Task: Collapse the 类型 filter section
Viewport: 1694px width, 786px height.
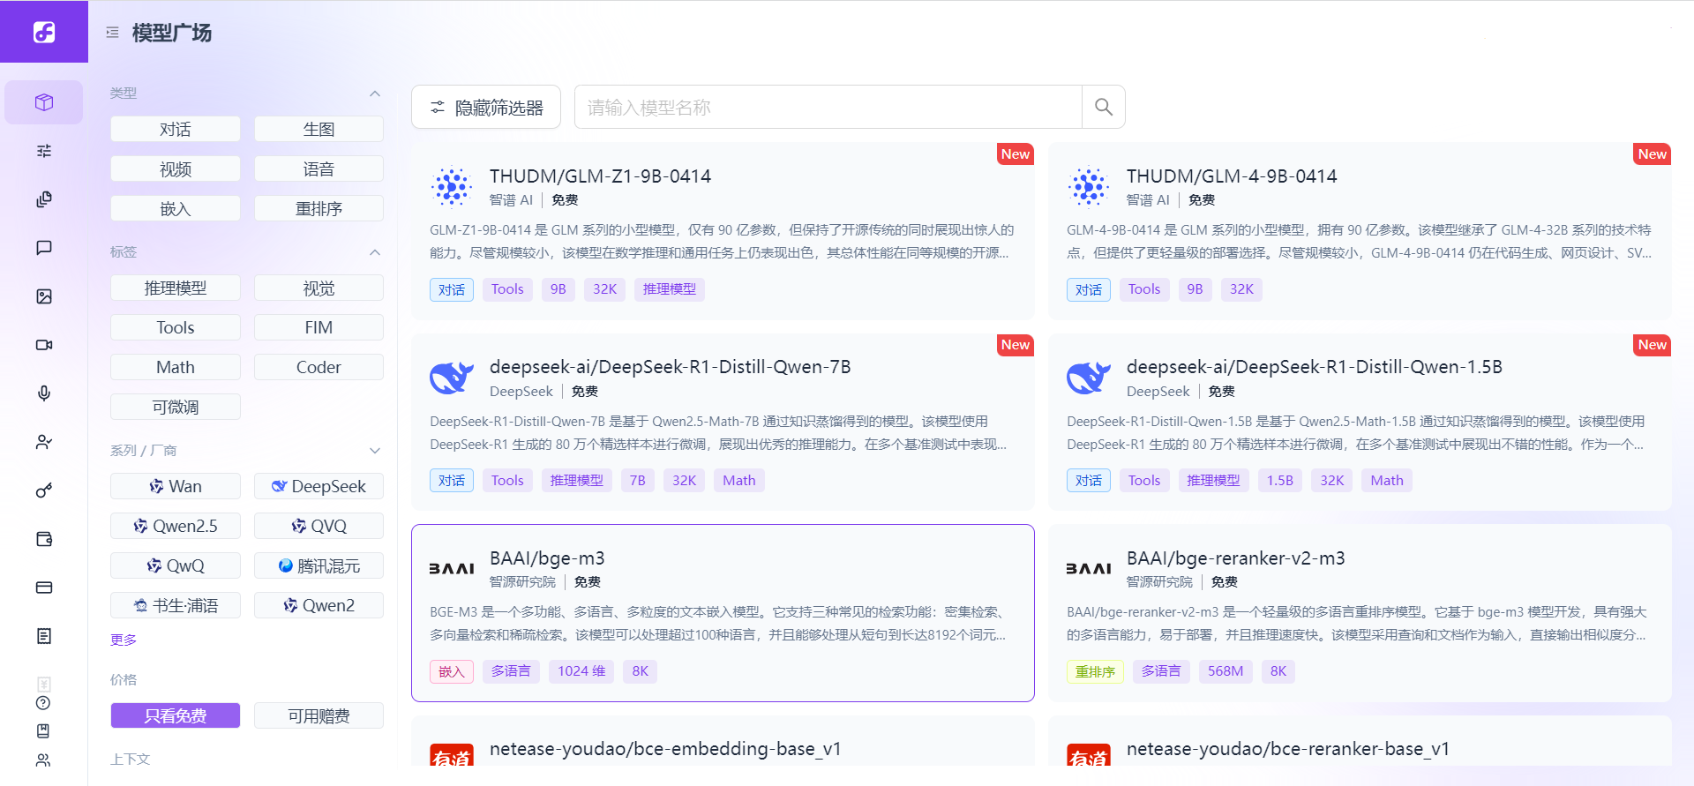Action: click(375, 94)
